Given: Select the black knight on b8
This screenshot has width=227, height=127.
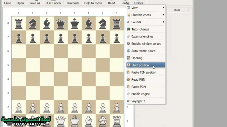Looking at the screenshot, I should [33, 23].
